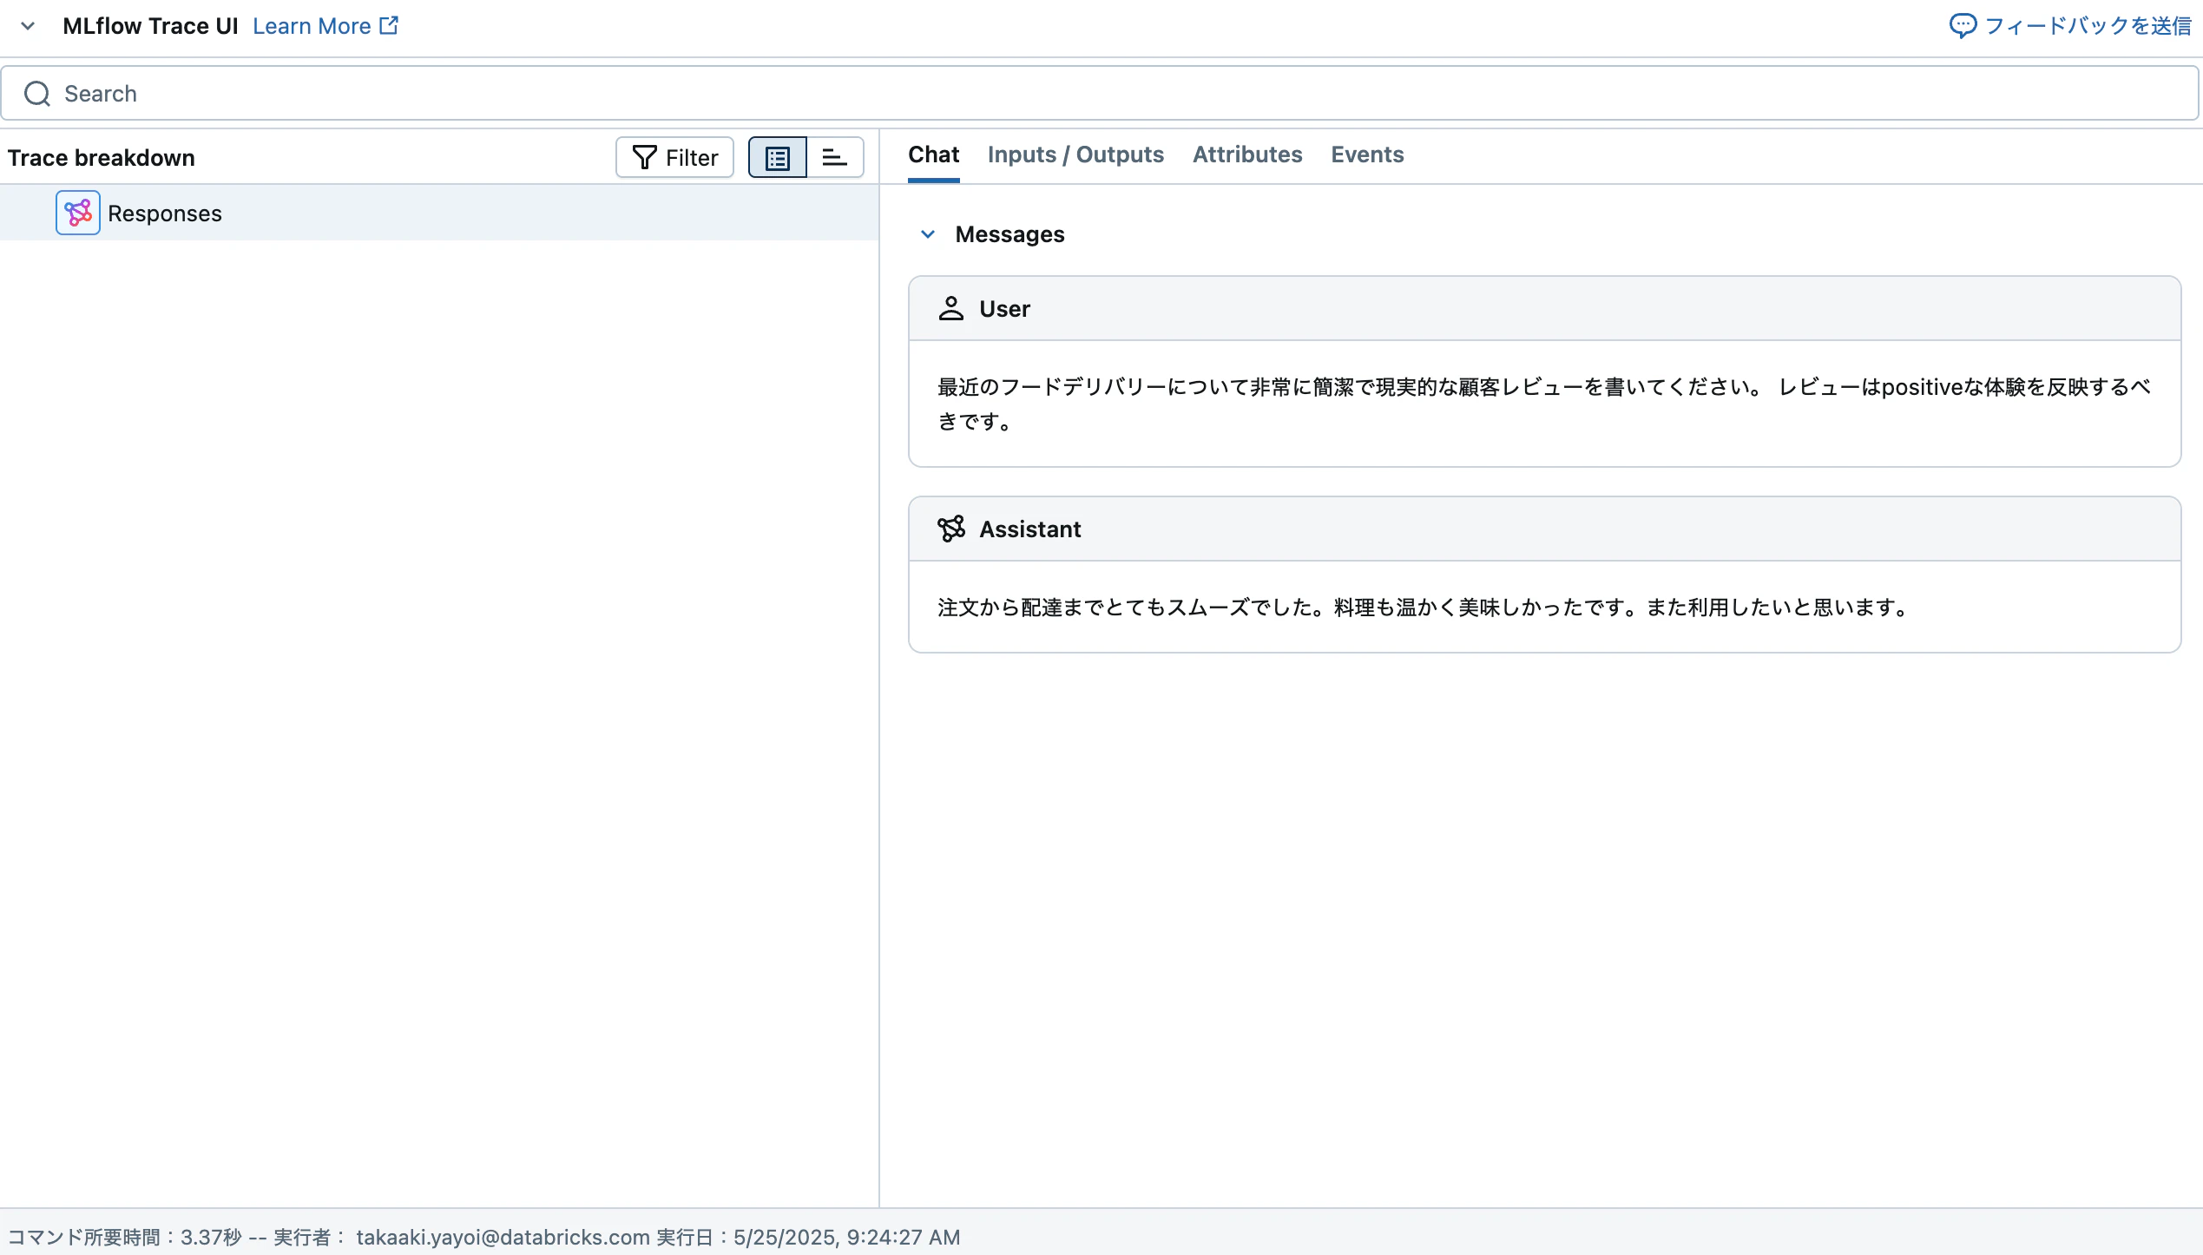Collapse the Messages section chevron
Viewport: 2203px width, 1255px height.
click(x=928, y=234)
